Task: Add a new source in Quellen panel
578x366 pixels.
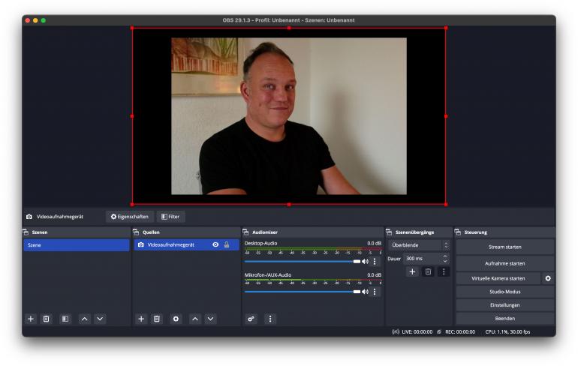Action: 140,319
